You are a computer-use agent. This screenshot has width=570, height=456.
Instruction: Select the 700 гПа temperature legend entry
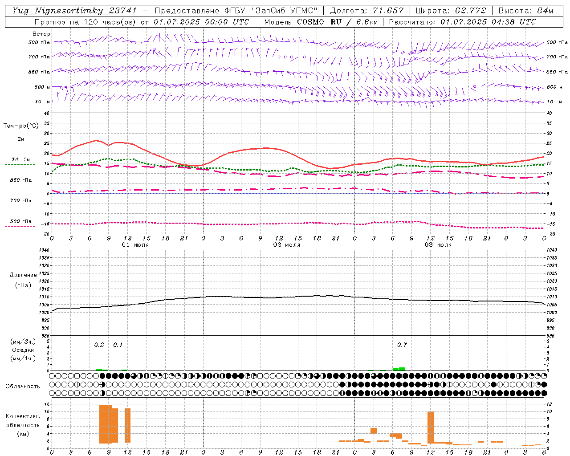pos(21,200)
